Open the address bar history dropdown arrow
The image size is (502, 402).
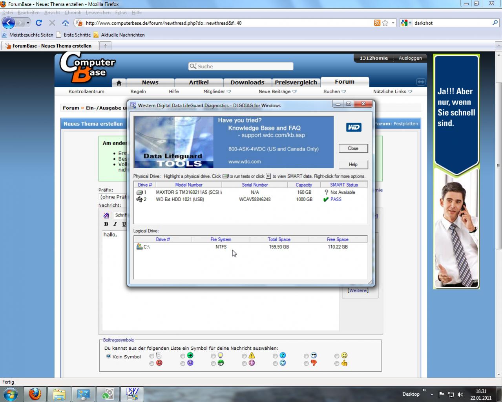pyautogui.click(x=393, y=23)
